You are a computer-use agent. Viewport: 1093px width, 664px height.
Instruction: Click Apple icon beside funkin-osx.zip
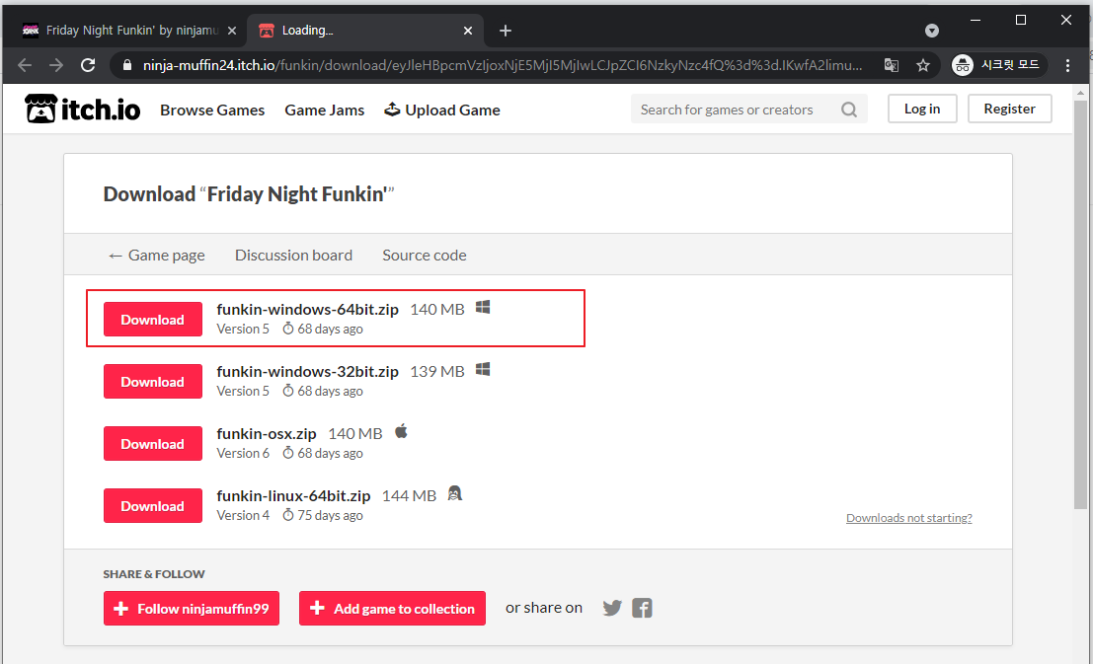click(x=401, y=431)
